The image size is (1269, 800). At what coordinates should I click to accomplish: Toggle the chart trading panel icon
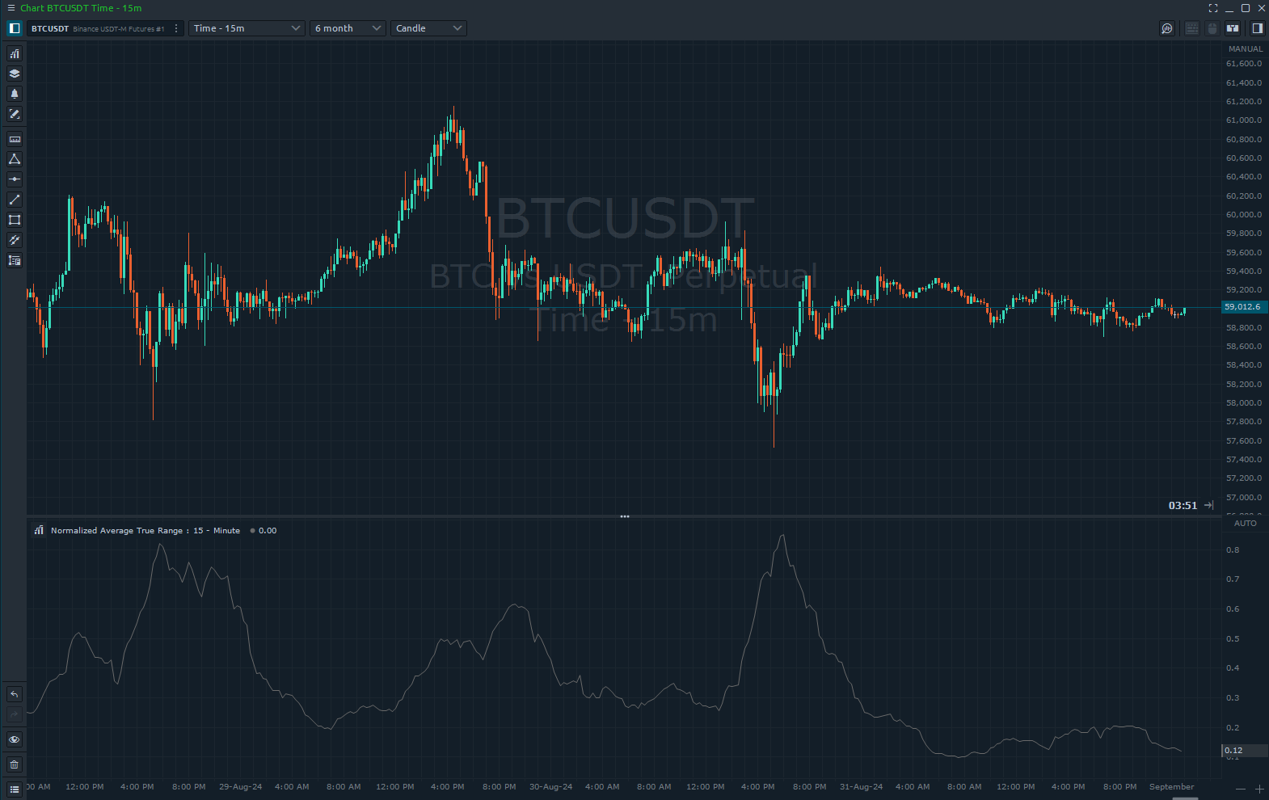pos(1233,28)
